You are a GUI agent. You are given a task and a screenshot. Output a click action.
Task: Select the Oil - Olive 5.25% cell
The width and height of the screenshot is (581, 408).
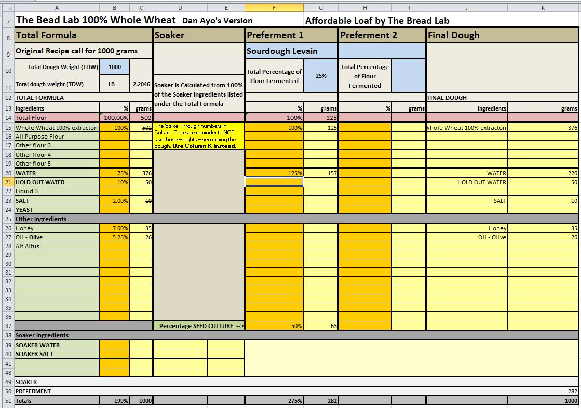click(x=114, y=237)
